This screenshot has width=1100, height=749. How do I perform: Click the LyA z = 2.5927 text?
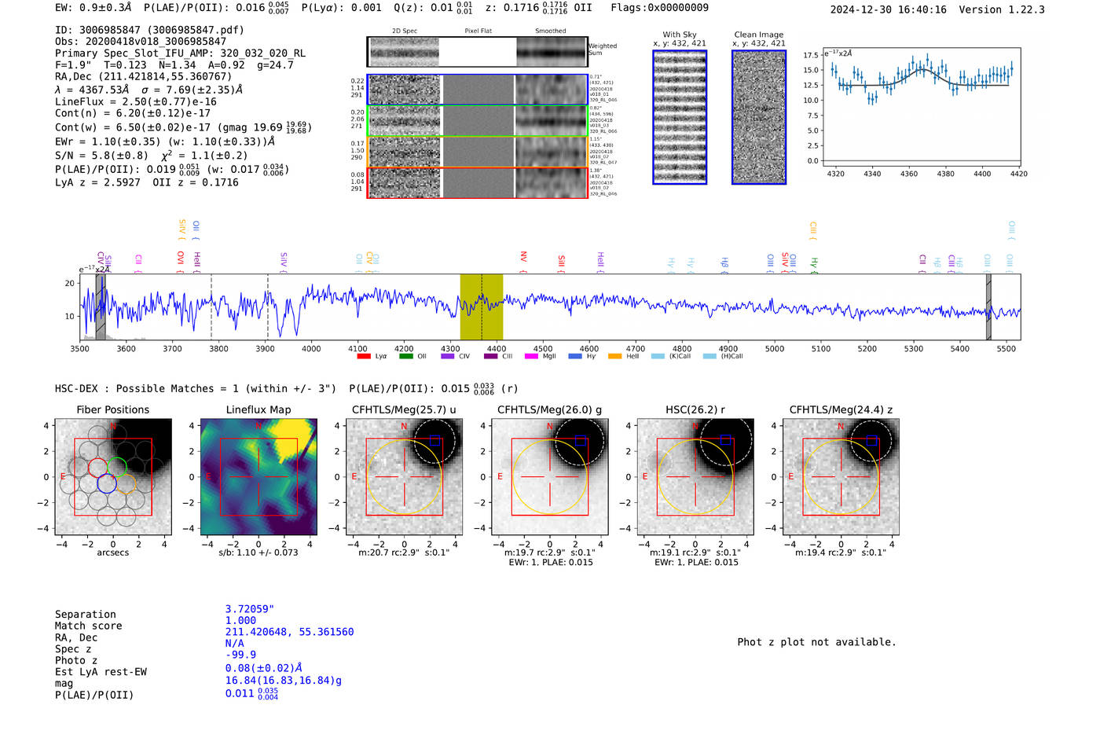click(x=97, y=182)
